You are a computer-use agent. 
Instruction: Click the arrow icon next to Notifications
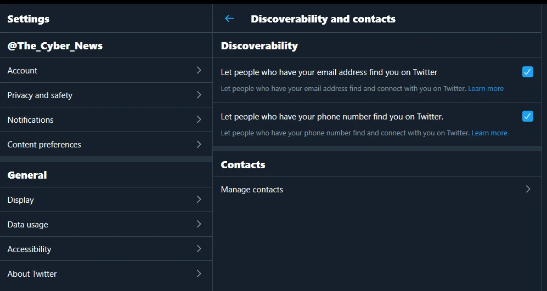[199, 119]
